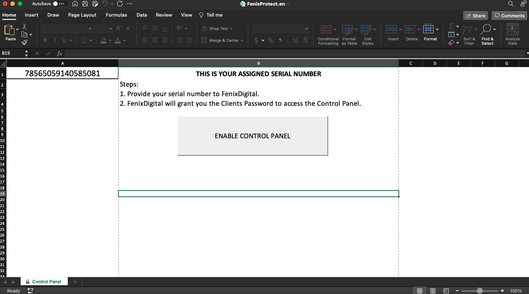Viewport: 529px width, 294px height.
Task: Add a new sheet with plus button
Action: [75, 282]
